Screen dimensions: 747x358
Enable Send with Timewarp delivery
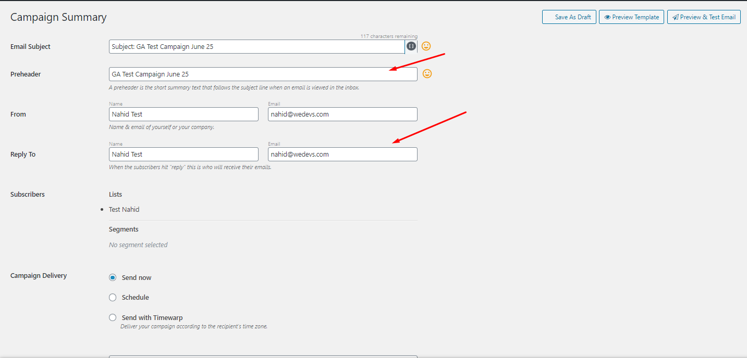tap(113, 317)
